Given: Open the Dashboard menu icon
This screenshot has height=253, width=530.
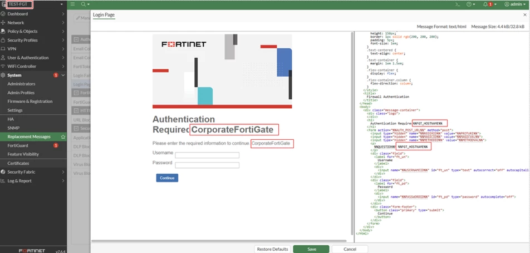Looking at the screenshot, I should 3,14.
